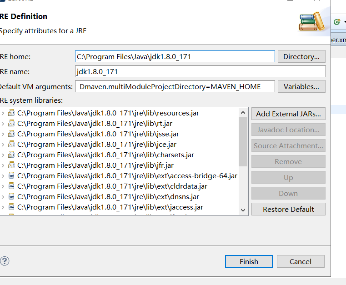Open the Variables... dialog button
The height and width of the screenshot is (285, 346).
(x=301, y=86)
